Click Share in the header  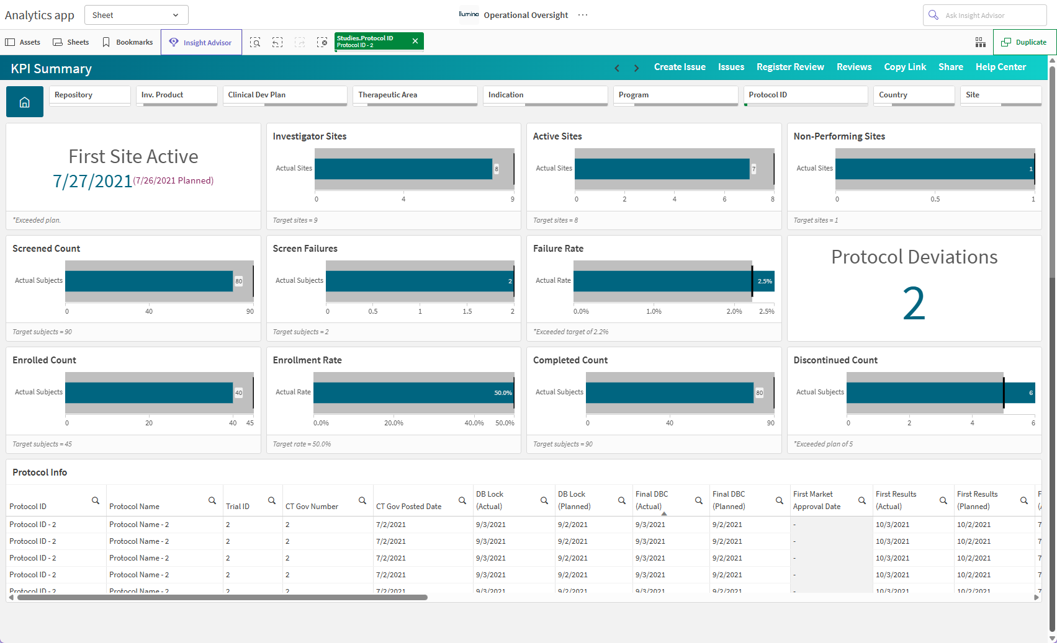pos(951,67)
